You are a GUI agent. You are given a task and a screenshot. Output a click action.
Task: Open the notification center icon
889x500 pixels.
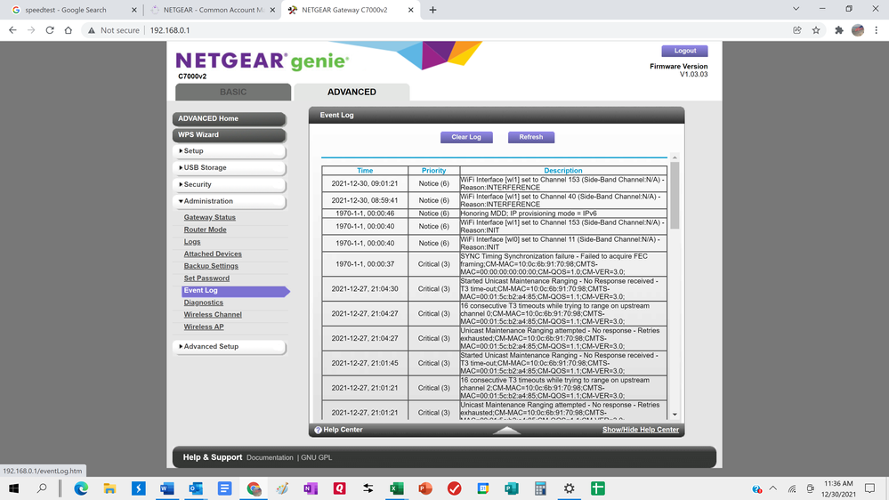(x=869, y=488)
